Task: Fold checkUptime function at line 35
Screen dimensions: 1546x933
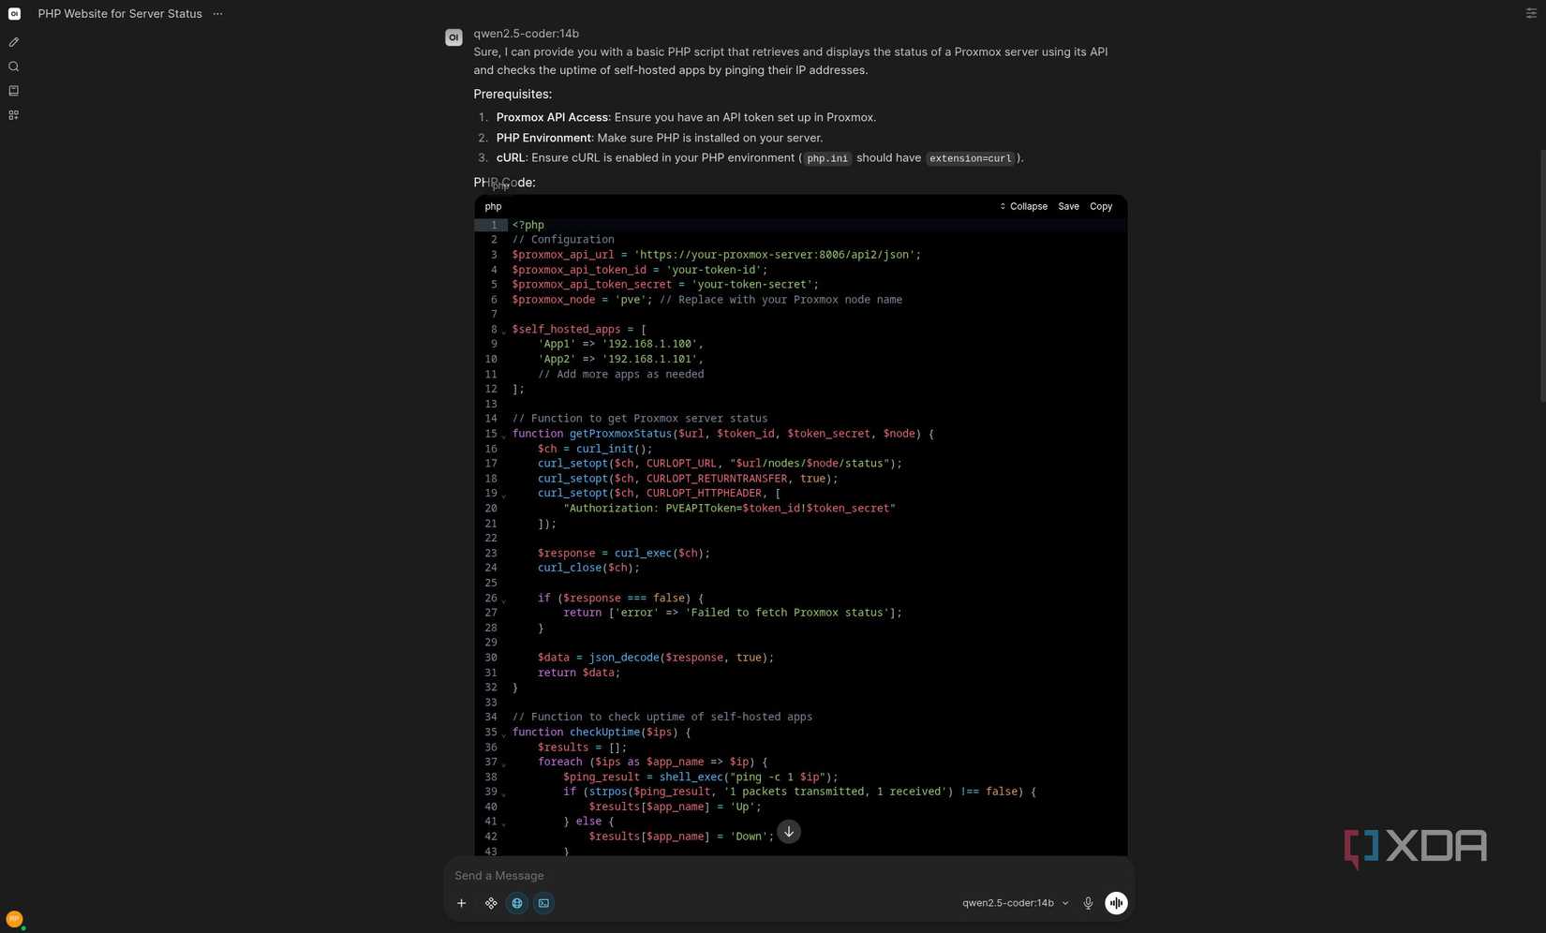Action: (503, 733)
